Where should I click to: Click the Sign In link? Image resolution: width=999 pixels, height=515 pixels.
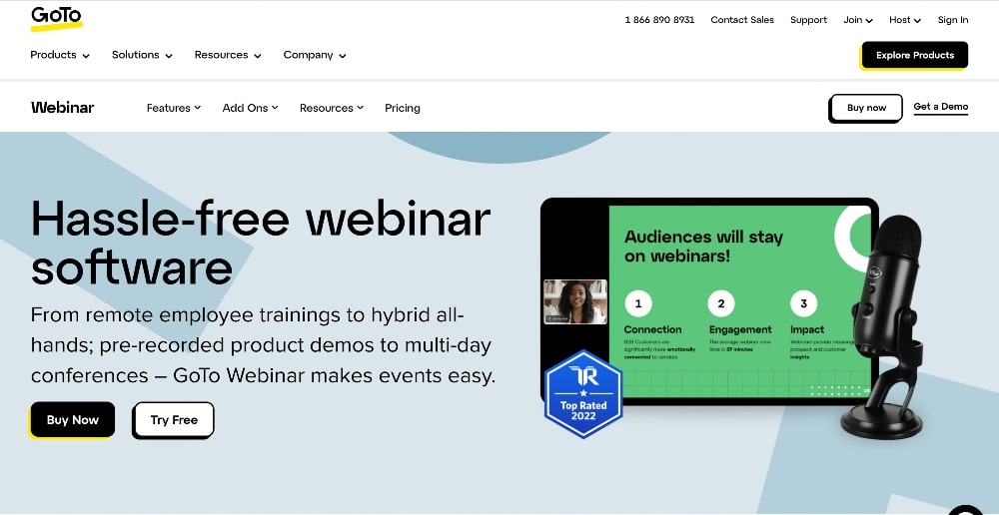[x=952, y=20]
